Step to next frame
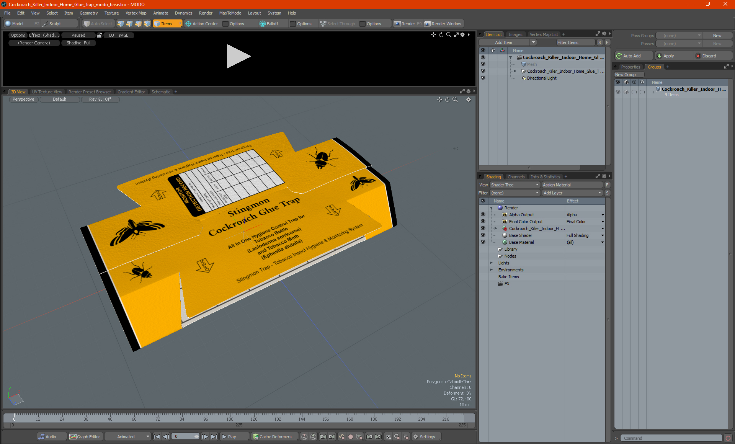The height and width of the screenshot is (444, 735). [205, 437]
